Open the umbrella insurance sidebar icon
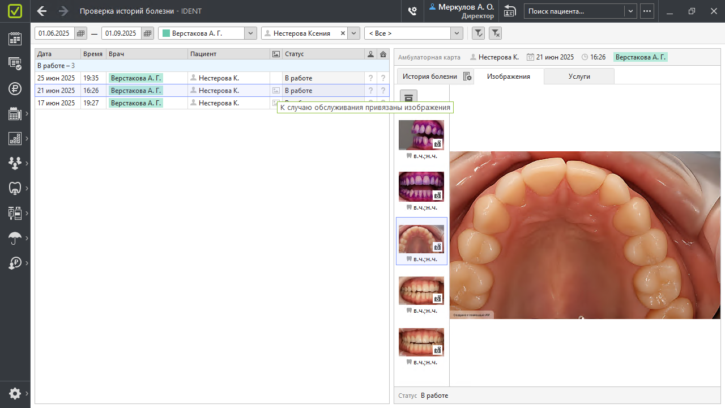 [x=15, y=238]
